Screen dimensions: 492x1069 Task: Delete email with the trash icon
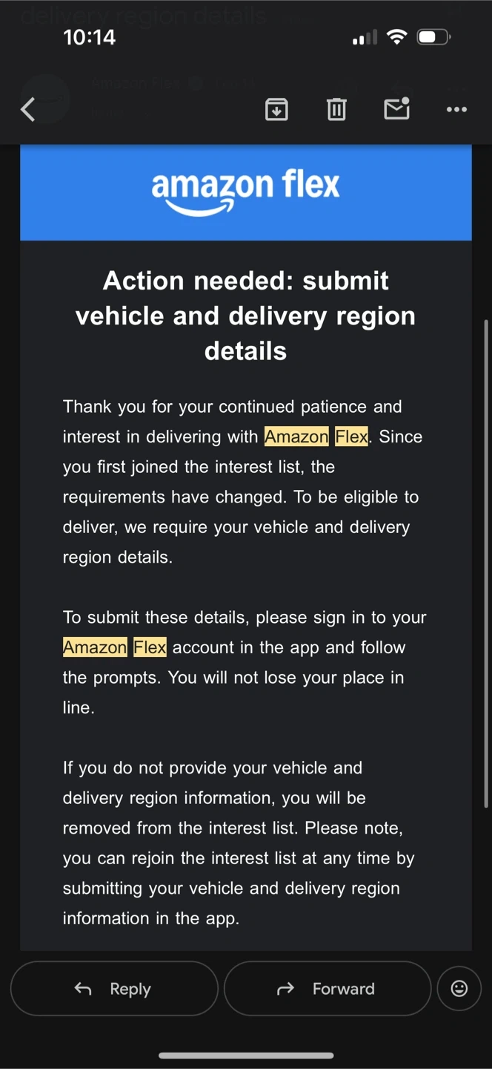[336, 110]
